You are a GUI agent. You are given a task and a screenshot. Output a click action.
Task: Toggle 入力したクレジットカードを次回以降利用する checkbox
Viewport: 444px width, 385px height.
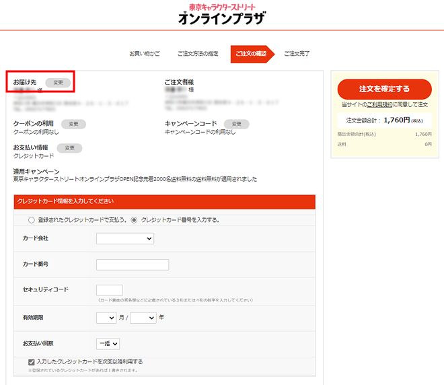pos(32,361)
